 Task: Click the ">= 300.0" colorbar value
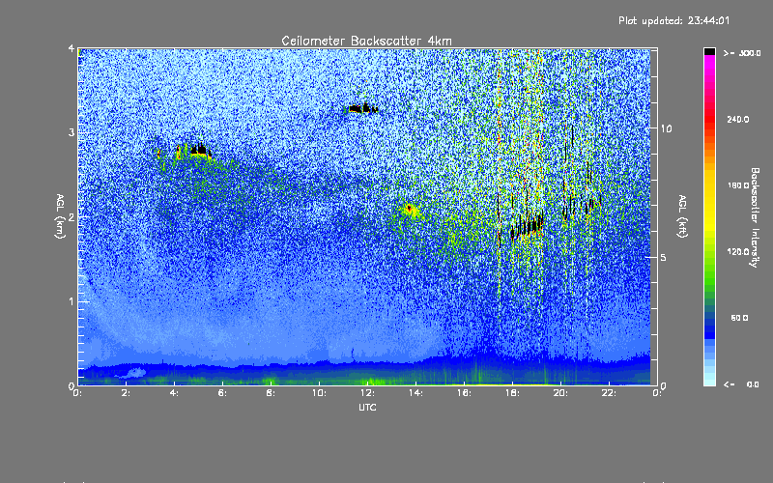pos(742,53)
